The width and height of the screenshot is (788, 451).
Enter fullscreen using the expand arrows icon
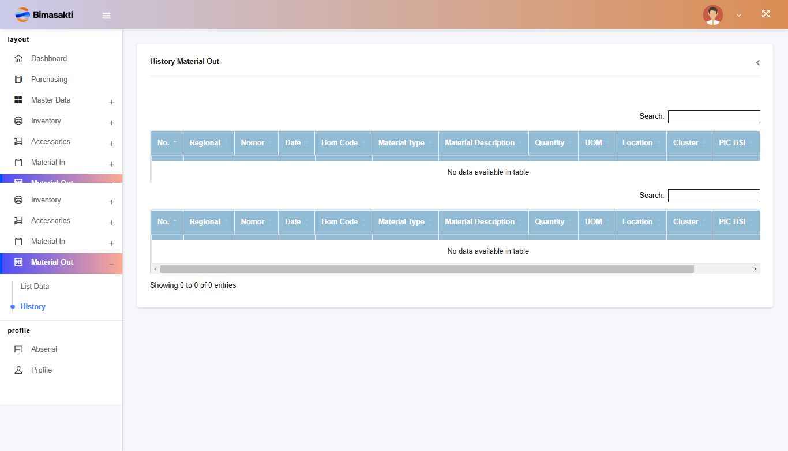coord(766,14)
